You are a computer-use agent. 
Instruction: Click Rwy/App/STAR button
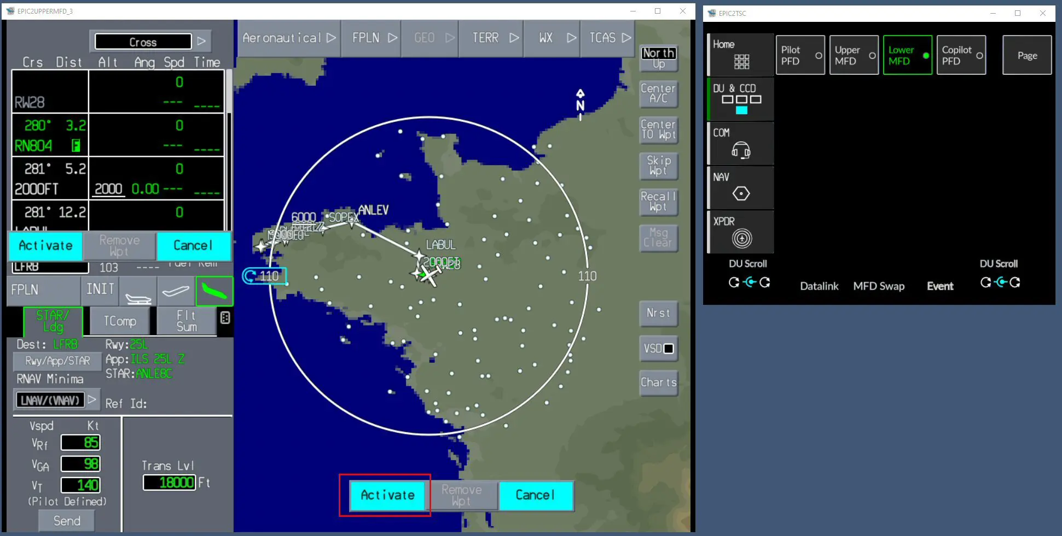point(57,361)
